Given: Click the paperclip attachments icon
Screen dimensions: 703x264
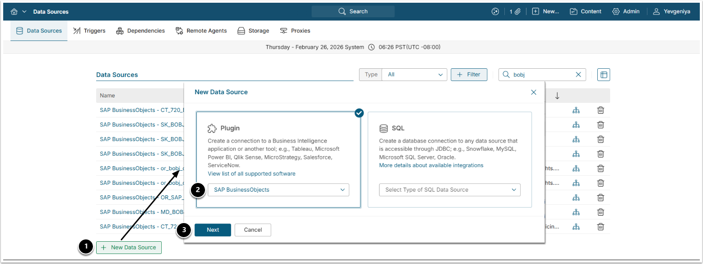Looking at the screenshot, I should pos(518,11).
